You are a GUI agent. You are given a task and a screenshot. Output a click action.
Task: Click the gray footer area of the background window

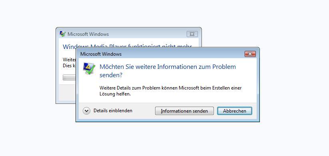pos(67,92)
